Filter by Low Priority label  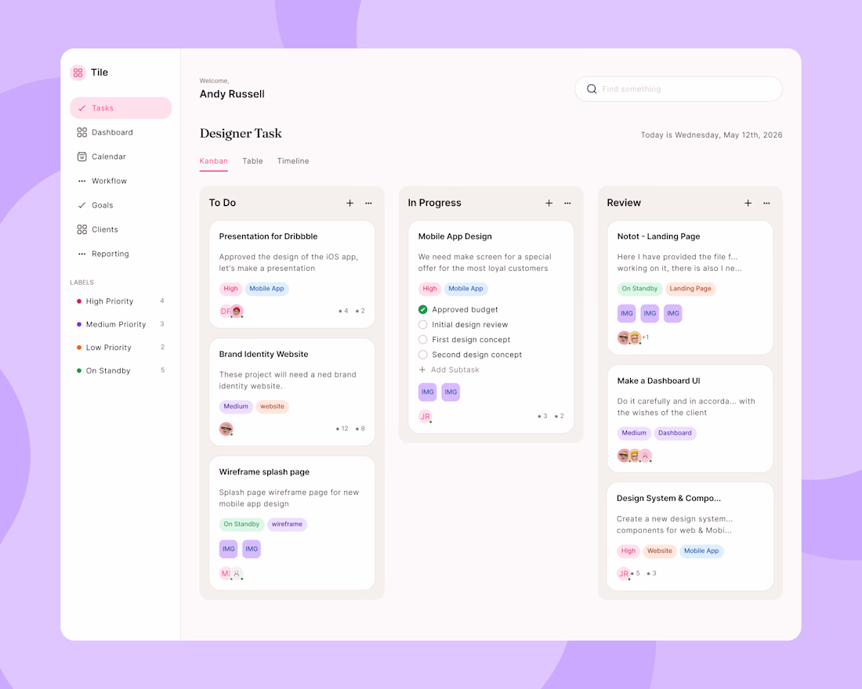pos(121,348)
